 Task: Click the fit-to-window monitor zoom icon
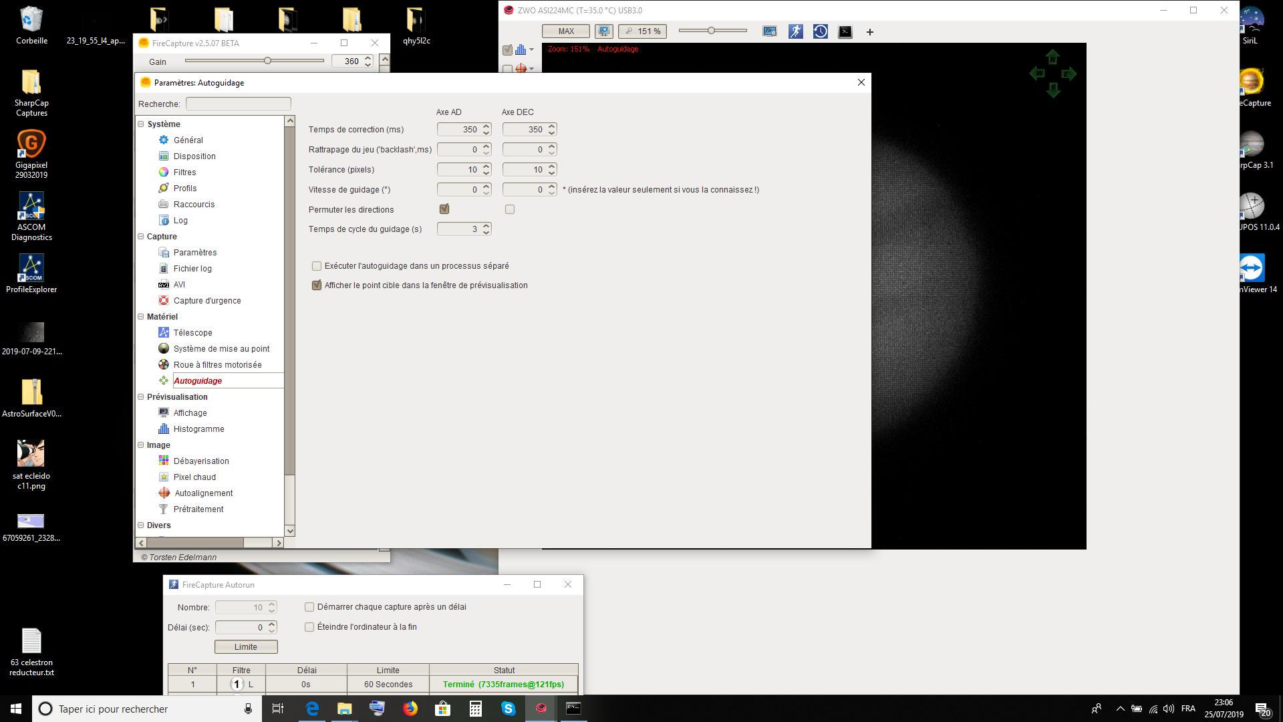604,31
